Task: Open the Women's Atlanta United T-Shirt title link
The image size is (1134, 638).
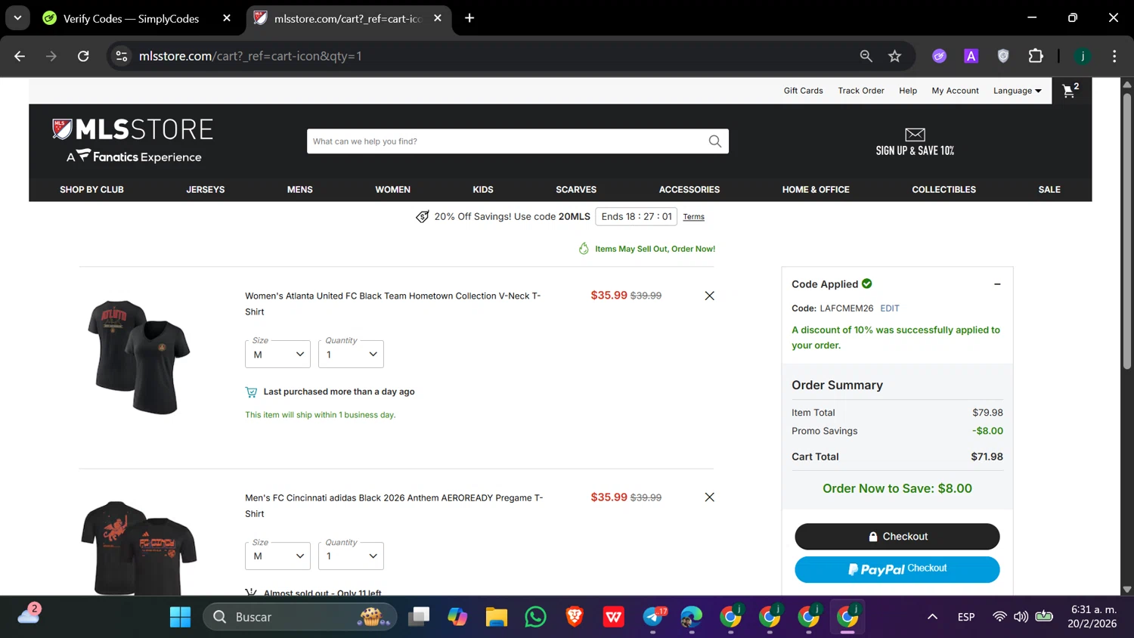Action: (392, 304)
